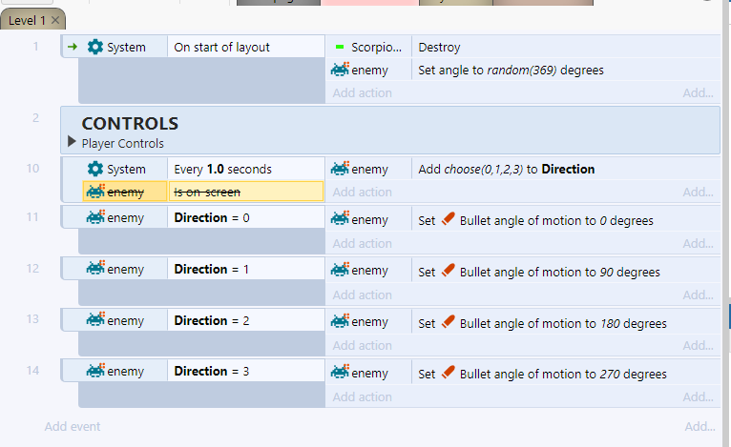
Task: Click Add action under event 1
Action: [x=362, y=93]
